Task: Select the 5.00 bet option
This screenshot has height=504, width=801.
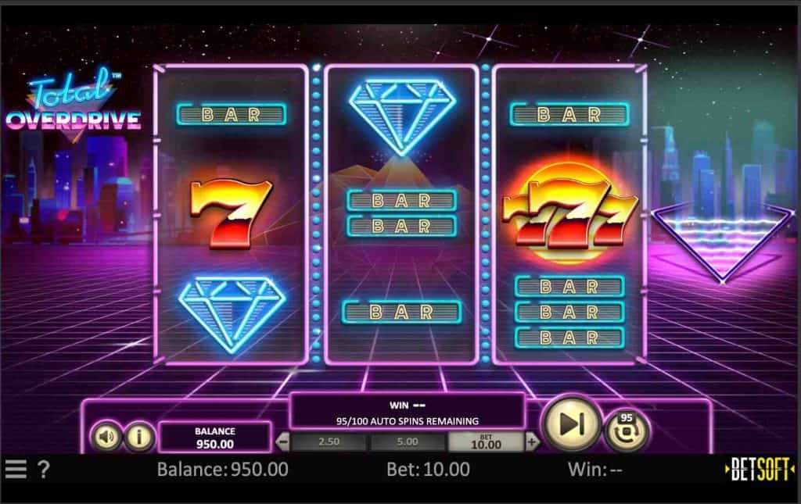Action: [407, 441]
